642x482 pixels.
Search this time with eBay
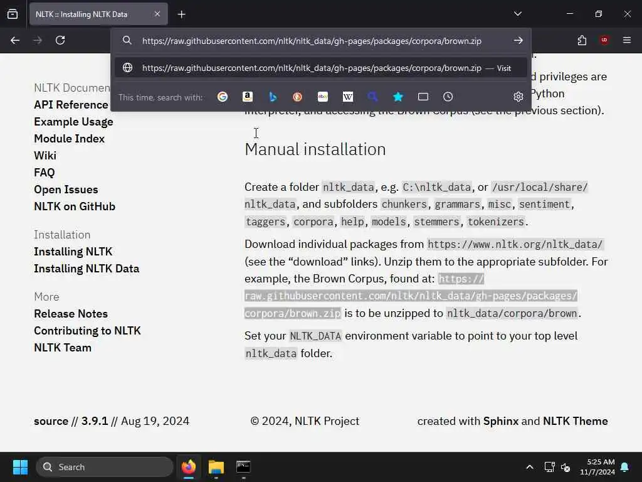click(323, 97)
